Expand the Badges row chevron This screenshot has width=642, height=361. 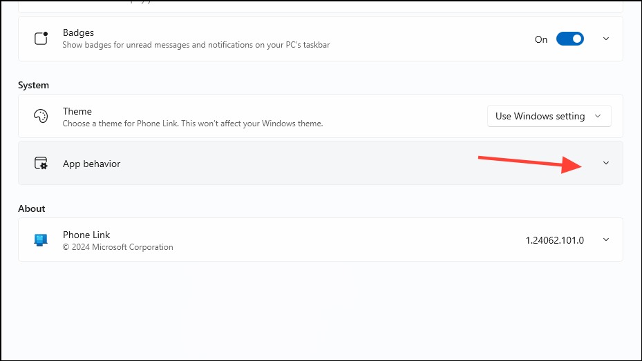point(606,39)
